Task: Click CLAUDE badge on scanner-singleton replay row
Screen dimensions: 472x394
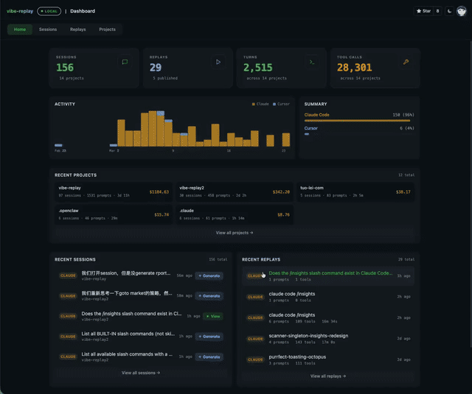Action: (255, 339)
